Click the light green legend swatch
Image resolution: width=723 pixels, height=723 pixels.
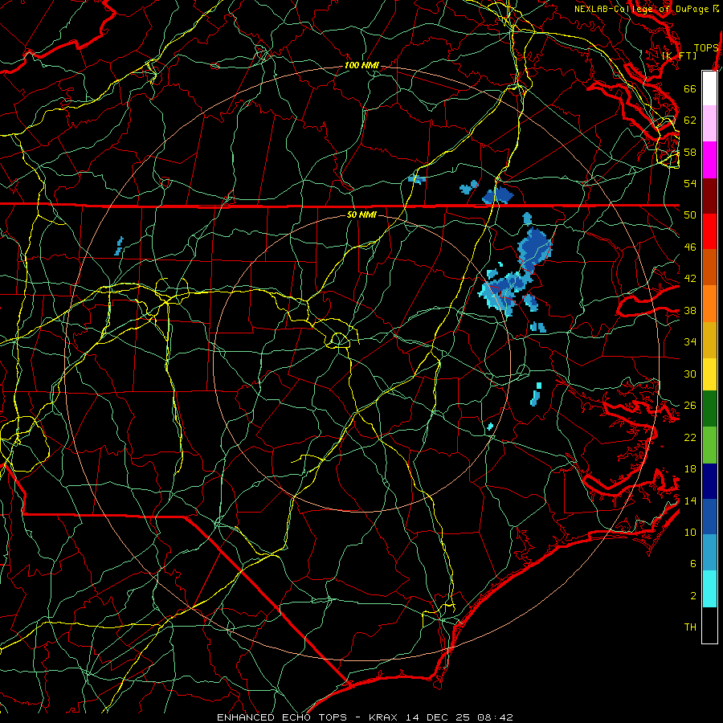click(709, 445)
